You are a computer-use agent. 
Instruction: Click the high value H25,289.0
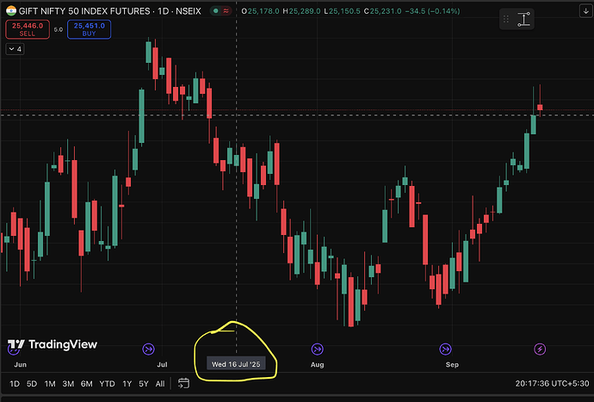301,11
